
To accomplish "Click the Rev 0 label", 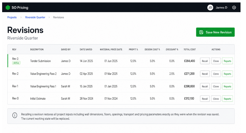I will pyautogui.click(x=15, y=98).
